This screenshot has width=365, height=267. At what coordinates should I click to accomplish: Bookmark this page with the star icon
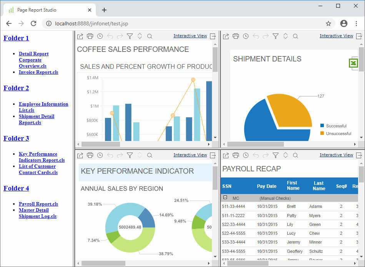(328, 23)
